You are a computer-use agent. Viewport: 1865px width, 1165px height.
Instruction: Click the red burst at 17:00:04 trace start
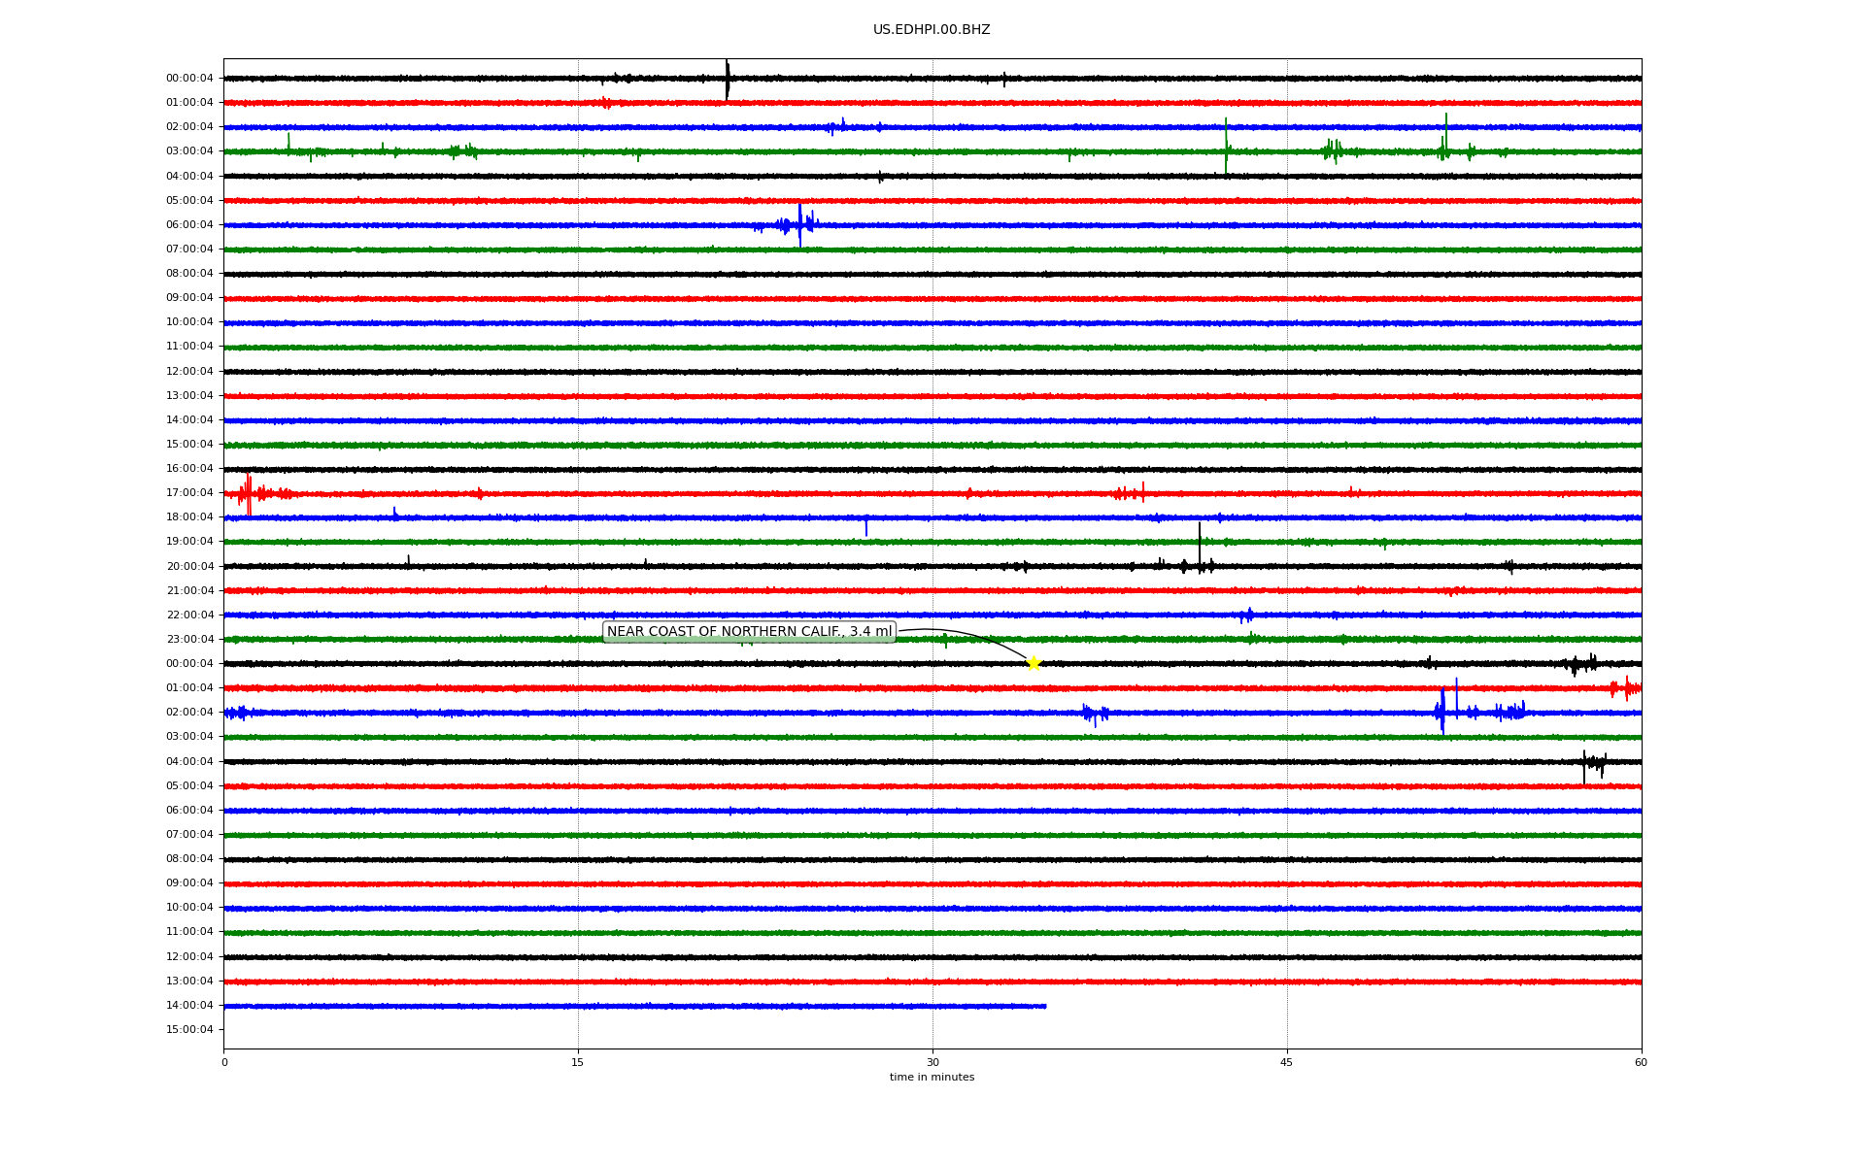coord(249,494)
